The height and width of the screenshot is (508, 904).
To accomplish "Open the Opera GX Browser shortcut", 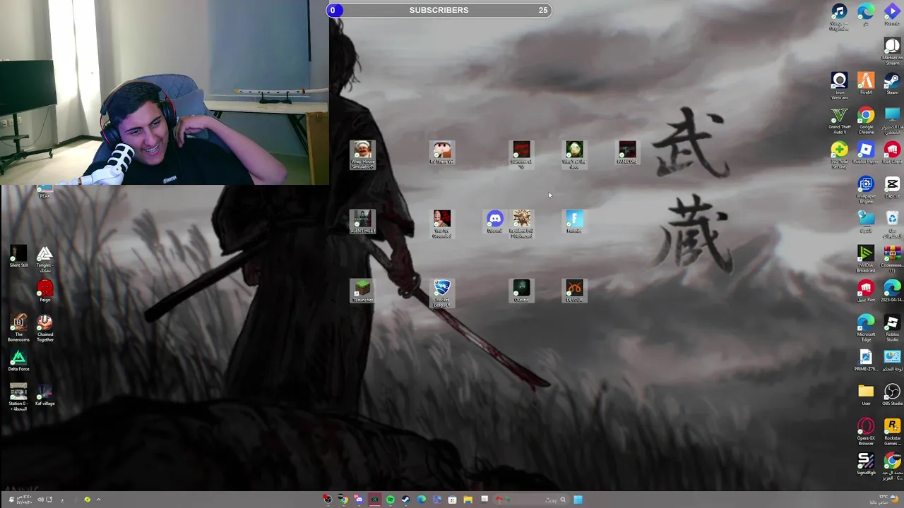I will pyautogui.click(x=866, y=431).
